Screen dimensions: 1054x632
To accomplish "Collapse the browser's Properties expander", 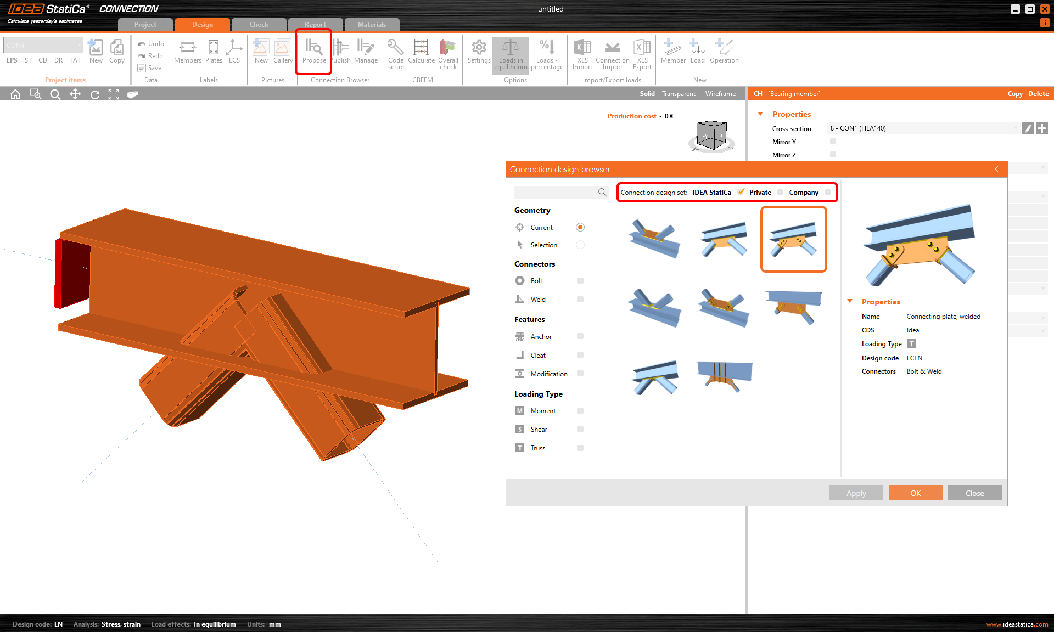I will pos(850,301).
